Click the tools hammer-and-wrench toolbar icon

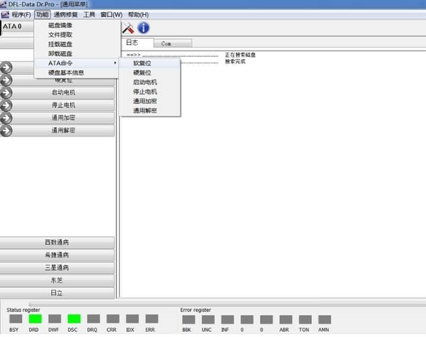(x=128, y=27)
